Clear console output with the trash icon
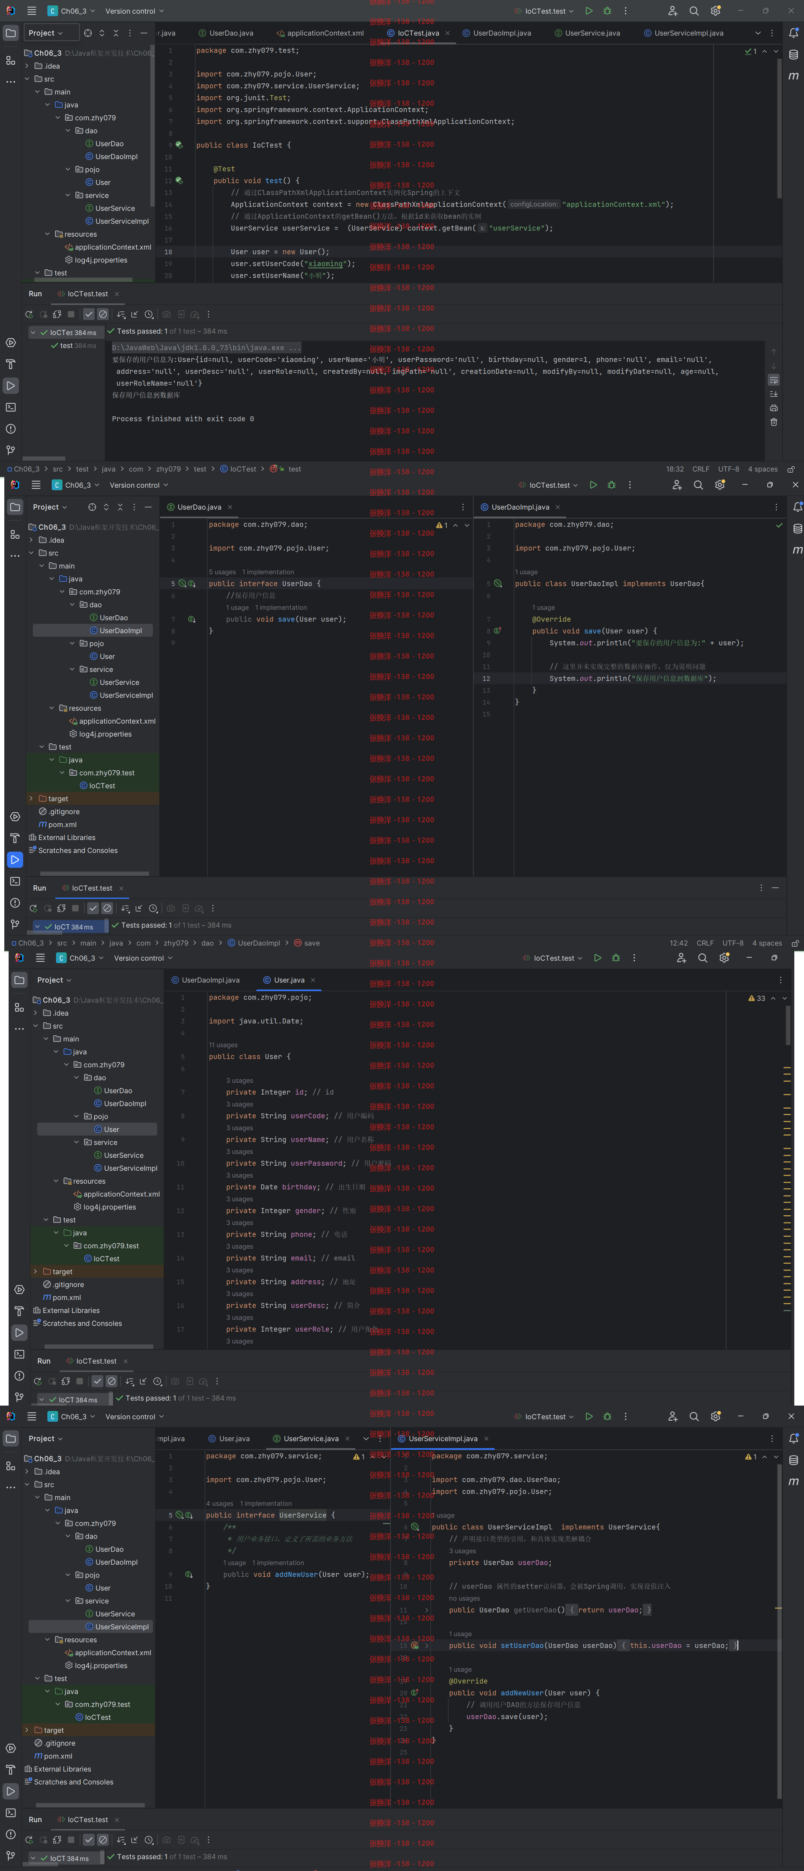 [773, 422]
